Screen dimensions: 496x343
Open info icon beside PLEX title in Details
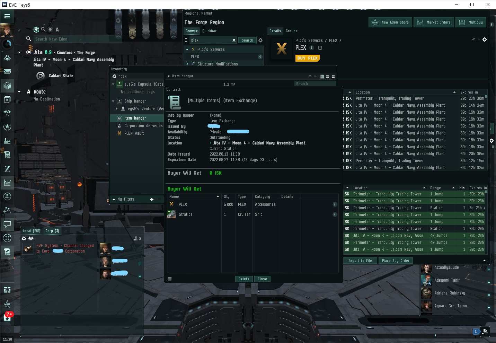pos(311,48)
